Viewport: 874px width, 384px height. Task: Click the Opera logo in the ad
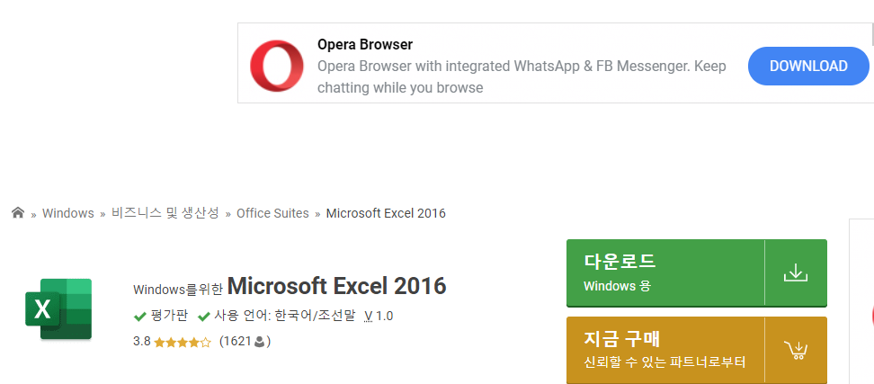pyautogui.click(x=276, y=66)
